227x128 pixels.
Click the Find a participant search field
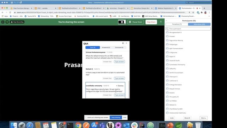(x=188, y=29)
